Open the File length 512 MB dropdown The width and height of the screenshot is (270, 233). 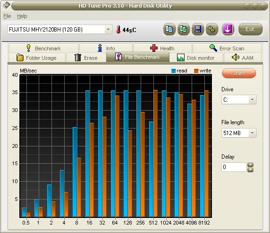pyautogui.click(x=252, y=133)
